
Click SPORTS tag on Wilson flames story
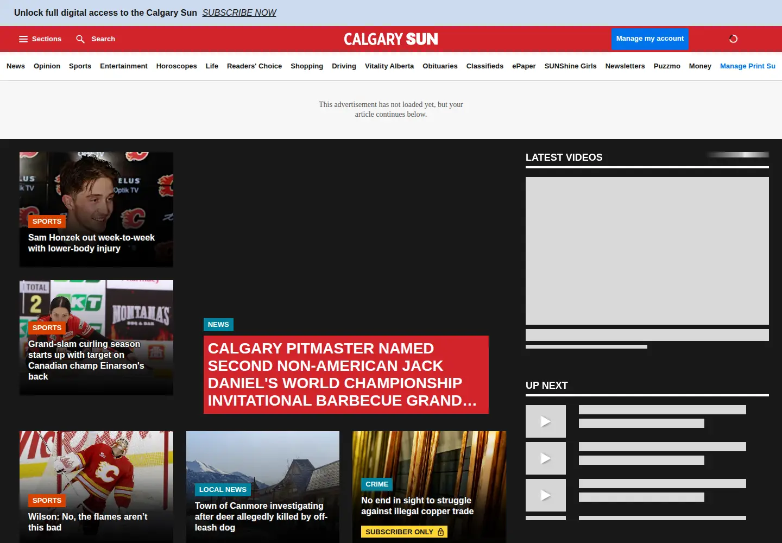click(47, 501)
